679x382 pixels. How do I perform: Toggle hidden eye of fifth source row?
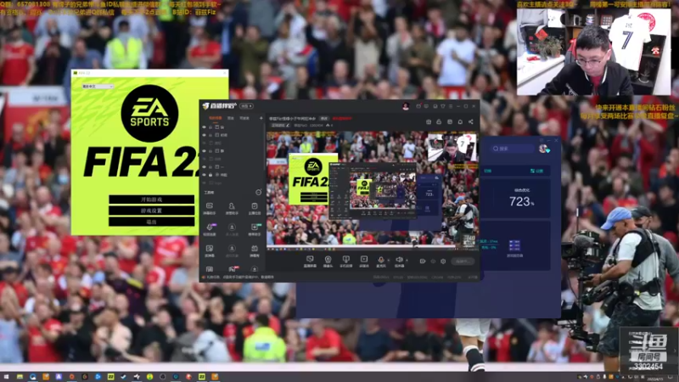(204, 159)
